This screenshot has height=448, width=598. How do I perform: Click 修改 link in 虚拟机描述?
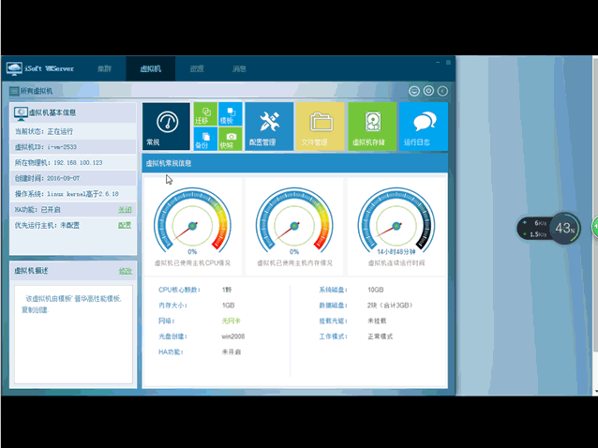coord(125,271)
